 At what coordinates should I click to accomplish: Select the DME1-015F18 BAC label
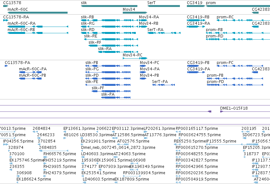pyautogui.click(x=234, y=108)
